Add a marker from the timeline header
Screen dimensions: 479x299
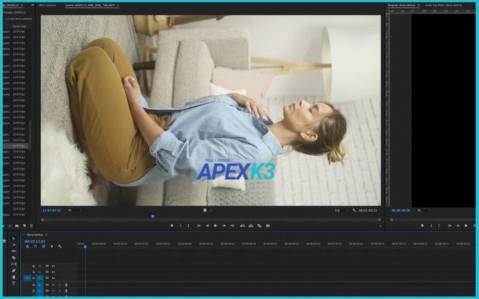(52, 246)
